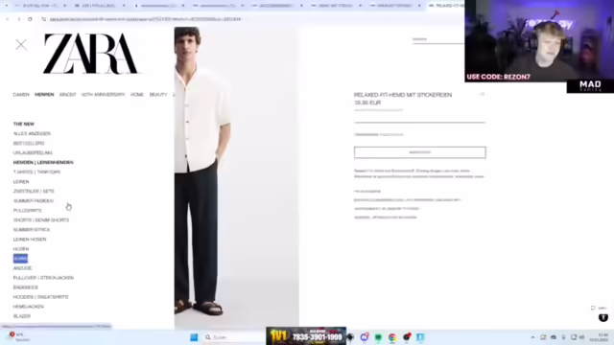The image size is (614, 345).
Task: Click the browser forward arrow
Action: point(18,19)
